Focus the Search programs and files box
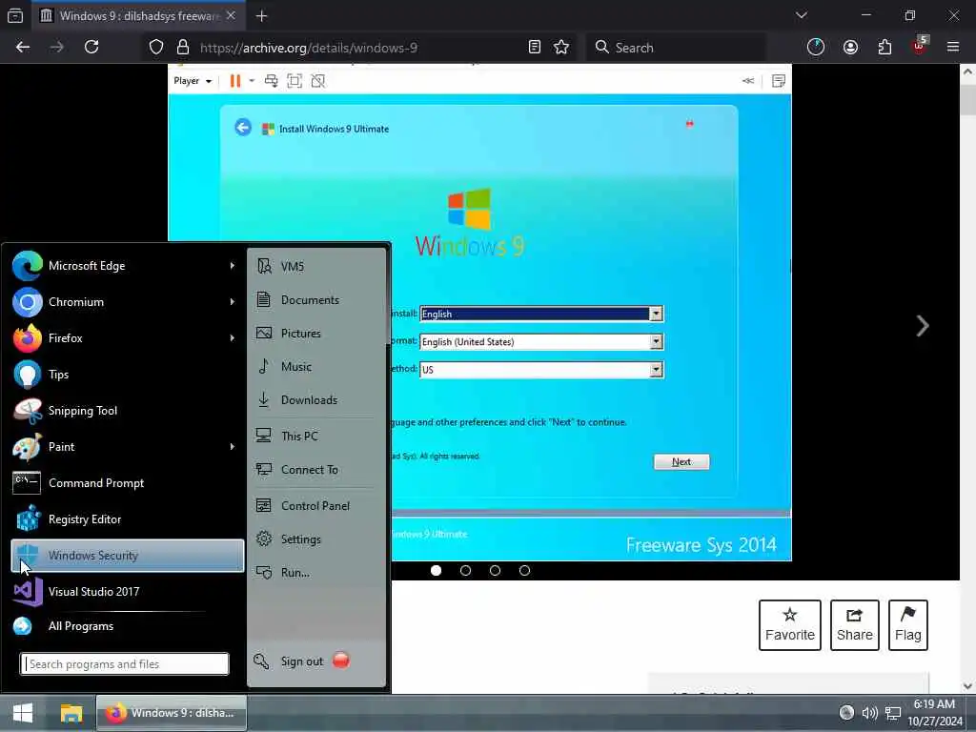 tap(125, 664)
